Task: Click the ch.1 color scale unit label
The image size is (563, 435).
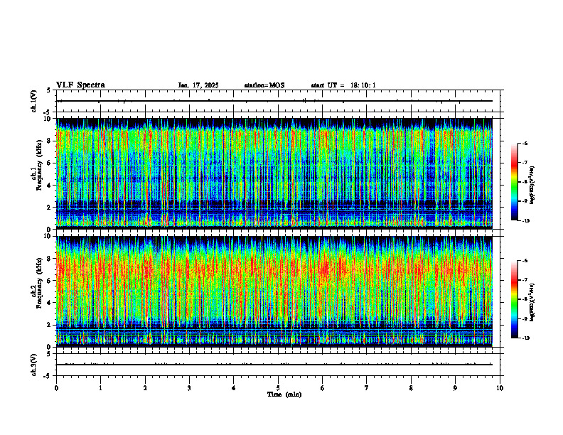Action: click(532, 186)
